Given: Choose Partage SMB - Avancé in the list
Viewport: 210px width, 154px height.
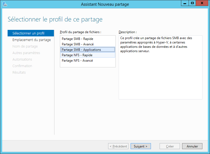Looking at the screenshot, I should tap(78, 44).
